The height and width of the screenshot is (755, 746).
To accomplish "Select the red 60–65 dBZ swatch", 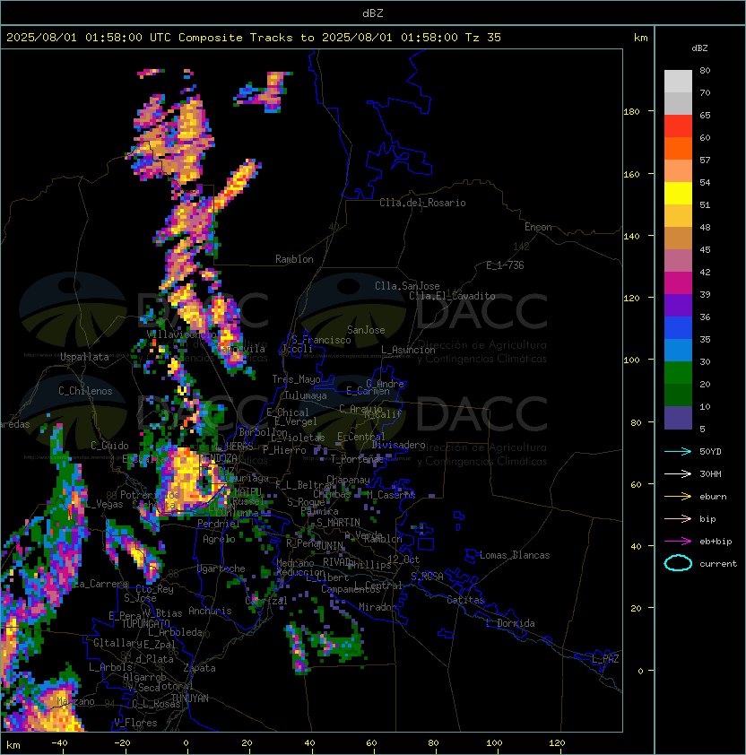I will pyautogui.click(x=678, y=126).
